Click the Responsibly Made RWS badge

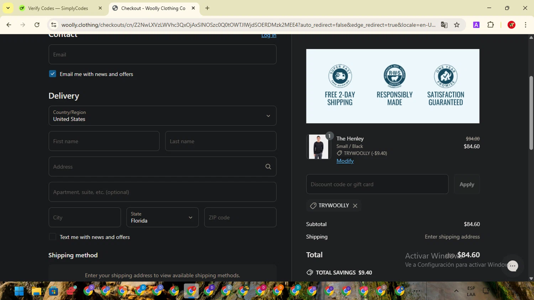coord(394,85)
